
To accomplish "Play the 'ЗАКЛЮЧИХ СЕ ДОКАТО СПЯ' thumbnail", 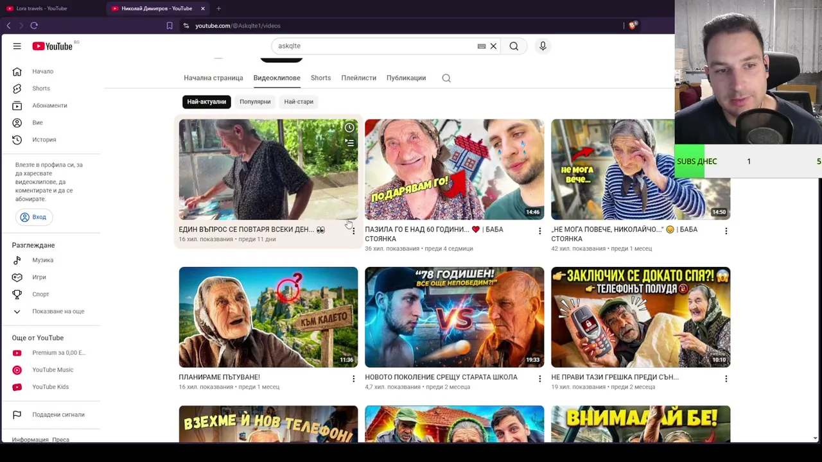I will tap(640, 317).
